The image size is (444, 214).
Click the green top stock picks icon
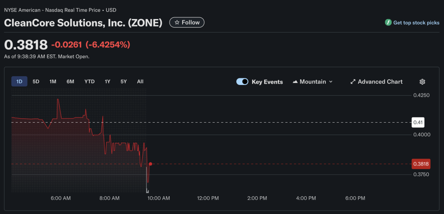[x=388, y=23]
